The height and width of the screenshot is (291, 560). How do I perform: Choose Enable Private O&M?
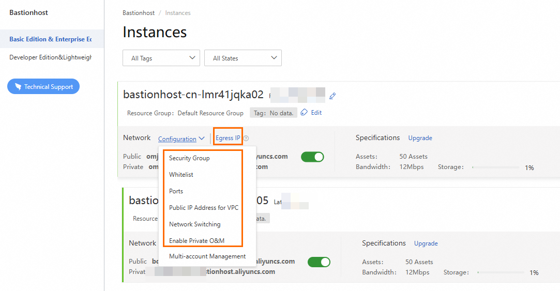pyautogui.click(x=197, y=241)
